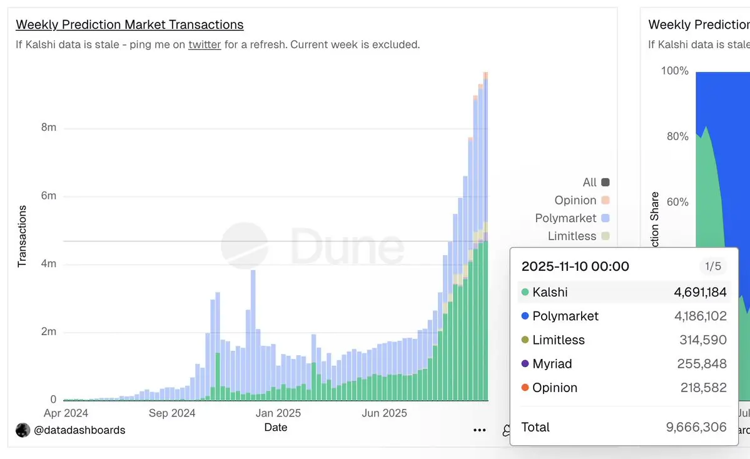The height and width of the screenshot is (459, 750).
Task: Click the 4m y-axis tick label
Action: 49,263
